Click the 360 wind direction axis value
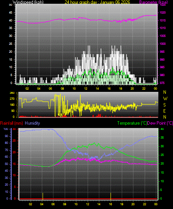 [x=12, y=93]
